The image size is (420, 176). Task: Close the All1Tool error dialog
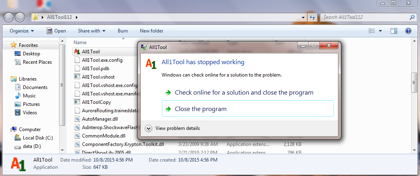click(x=329, y=46)
